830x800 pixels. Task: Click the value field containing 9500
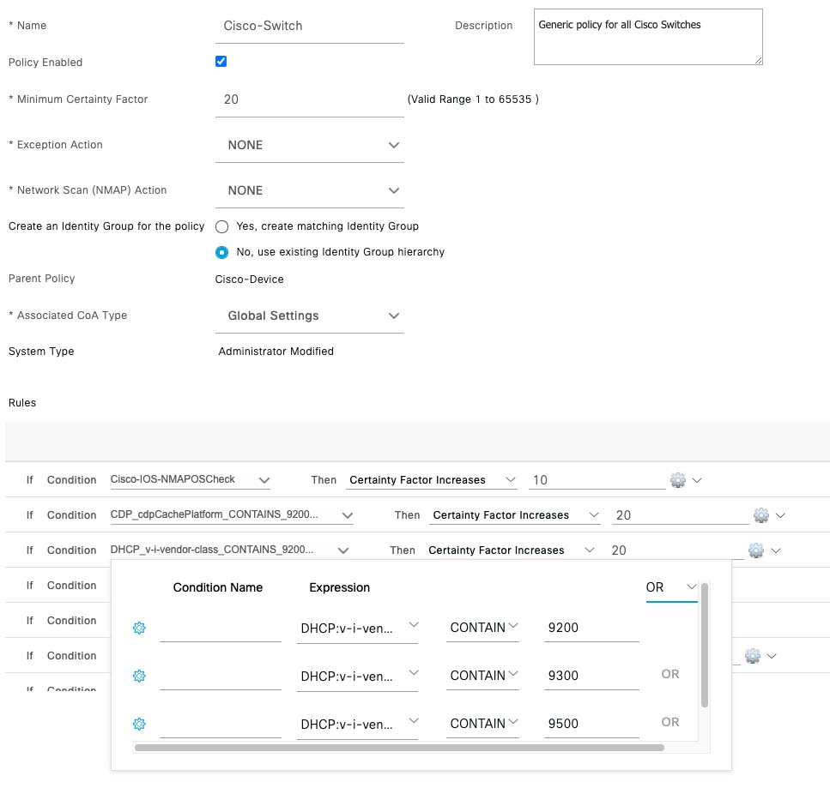coord(591,724)
